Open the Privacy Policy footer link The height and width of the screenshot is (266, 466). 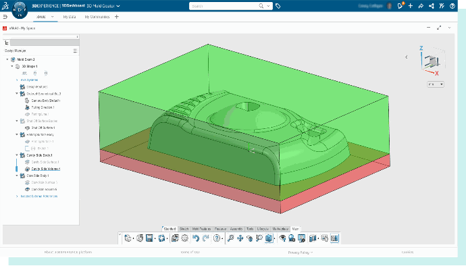click(300, 252)
